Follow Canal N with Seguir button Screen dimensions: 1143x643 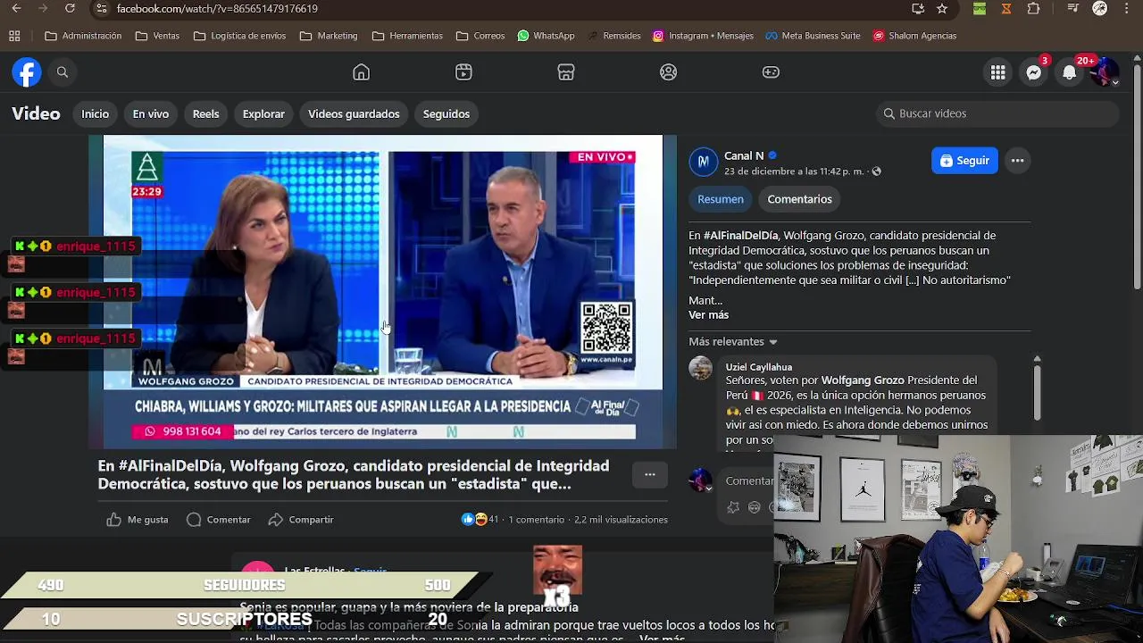tap(964, 161)
